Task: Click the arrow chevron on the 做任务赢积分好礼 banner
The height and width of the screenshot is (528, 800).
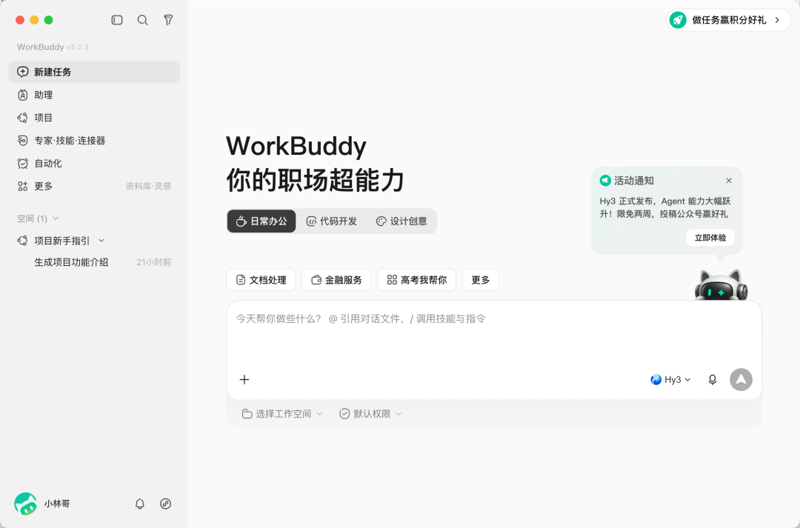Action: [777, 20]
